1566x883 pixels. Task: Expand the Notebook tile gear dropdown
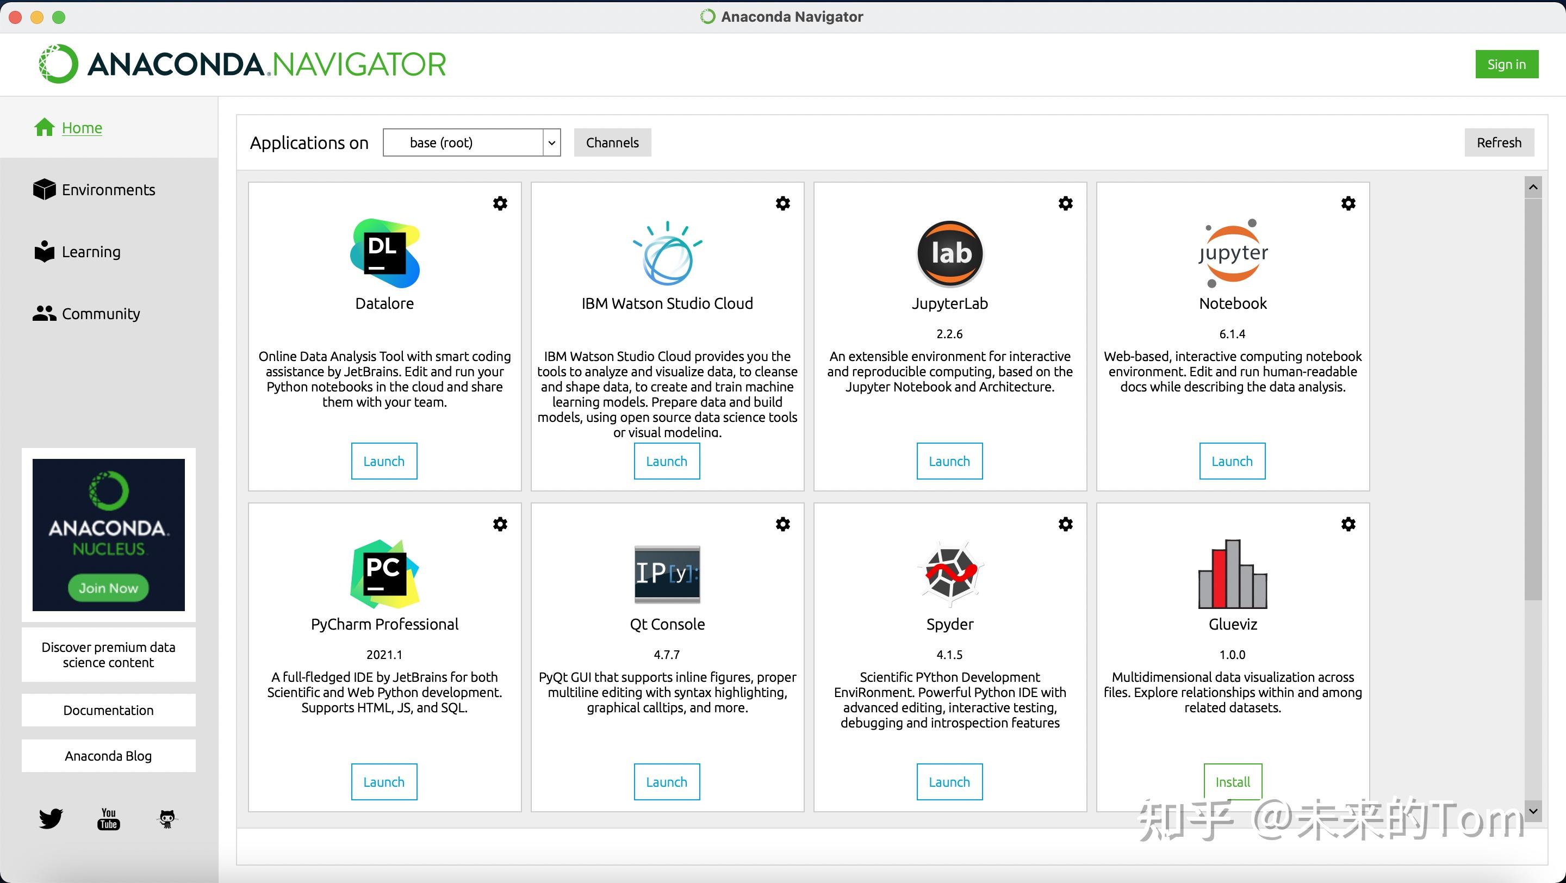1348,203
